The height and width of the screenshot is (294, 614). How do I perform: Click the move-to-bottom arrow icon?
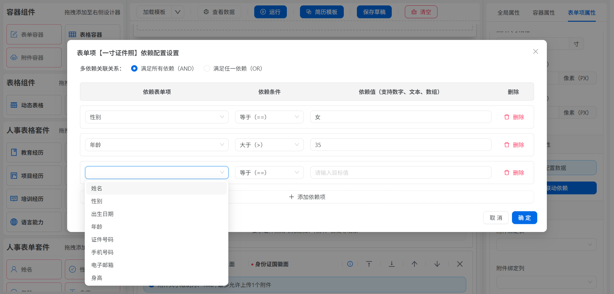click(x=391, y=264)
